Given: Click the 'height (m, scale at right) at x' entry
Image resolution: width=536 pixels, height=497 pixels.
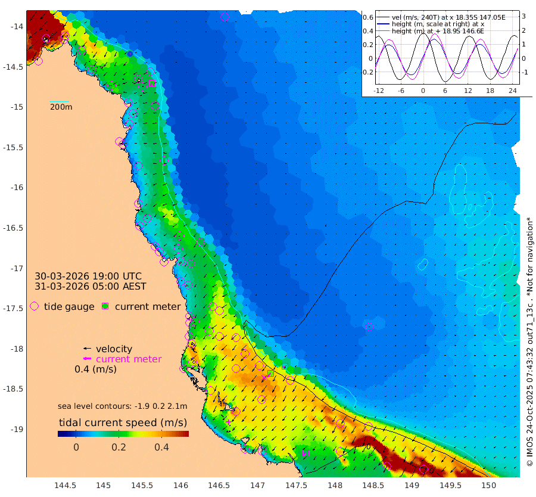Looking at the screenshot, I should point(438,24).
